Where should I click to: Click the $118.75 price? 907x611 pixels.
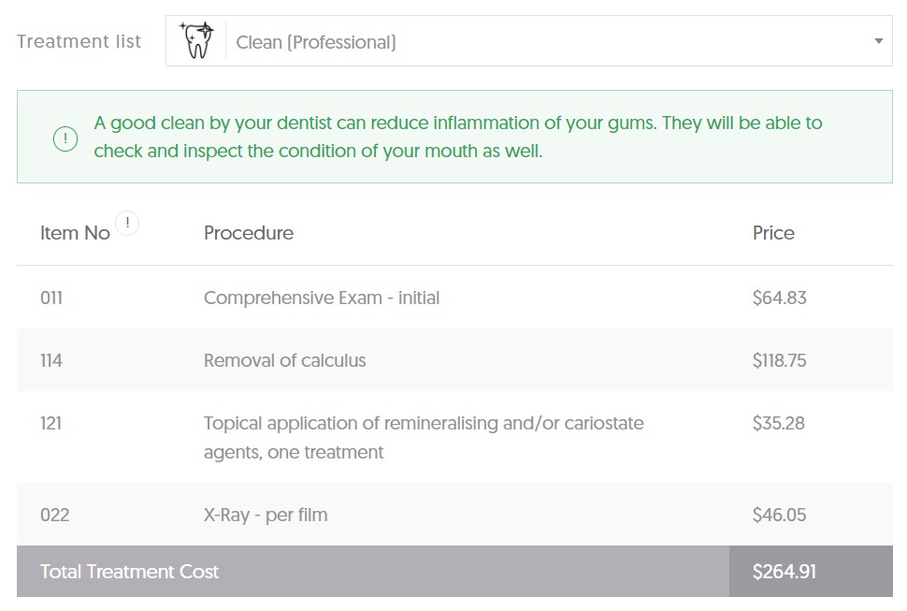point(779,360)
